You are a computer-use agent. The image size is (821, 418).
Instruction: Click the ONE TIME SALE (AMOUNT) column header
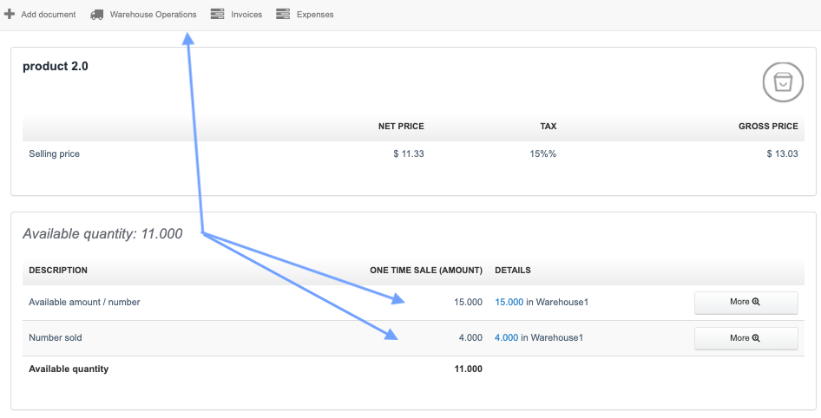click(x=425, y=271)
